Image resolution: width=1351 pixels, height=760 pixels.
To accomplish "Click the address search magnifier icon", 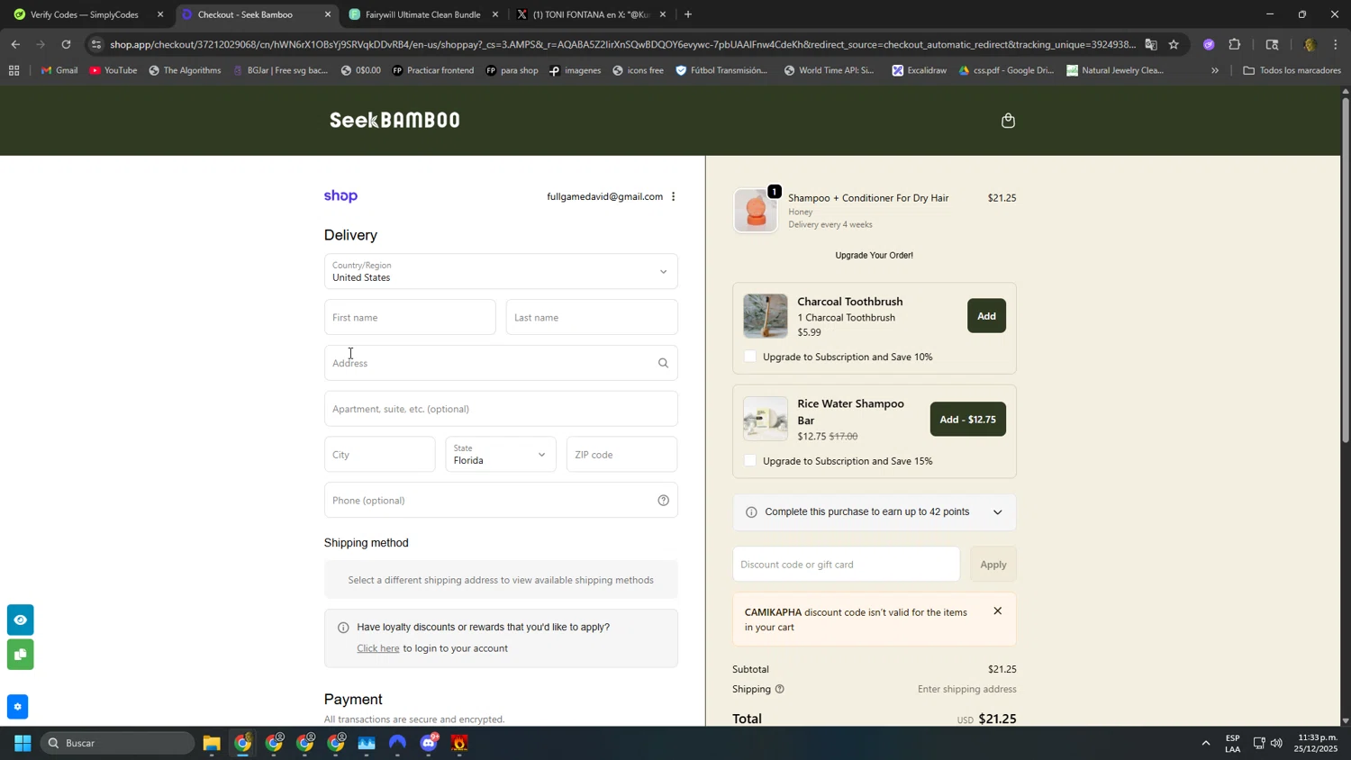I will (663, 363).
